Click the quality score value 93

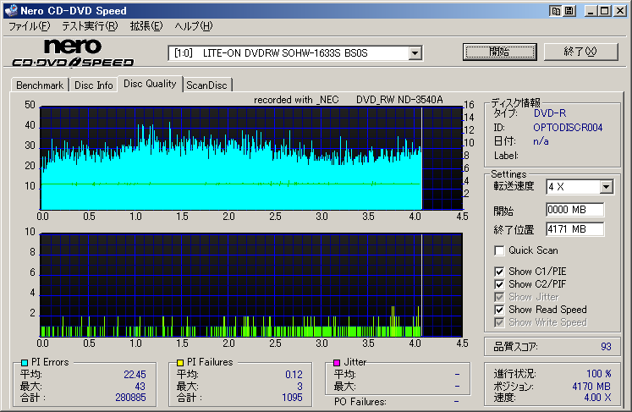point(606,347)
